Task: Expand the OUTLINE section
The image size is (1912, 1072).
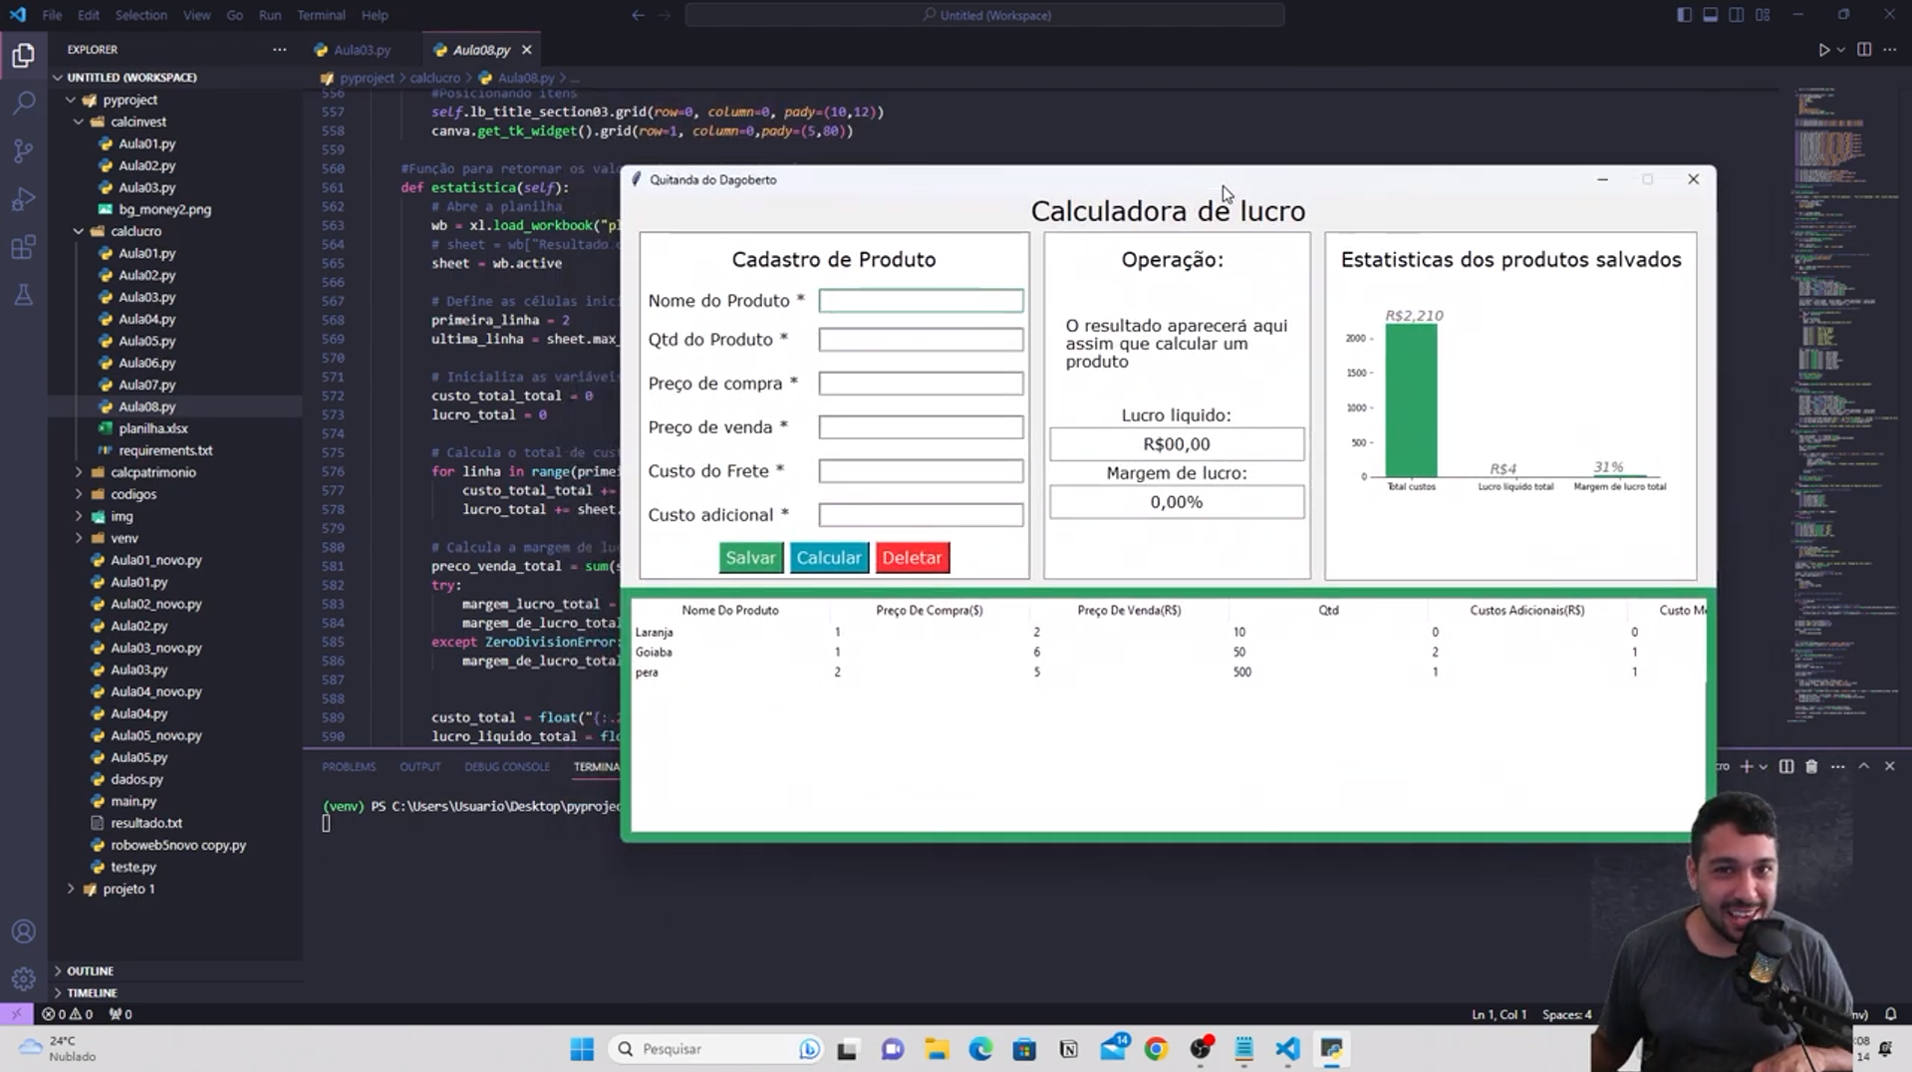Action: (90, 970)
